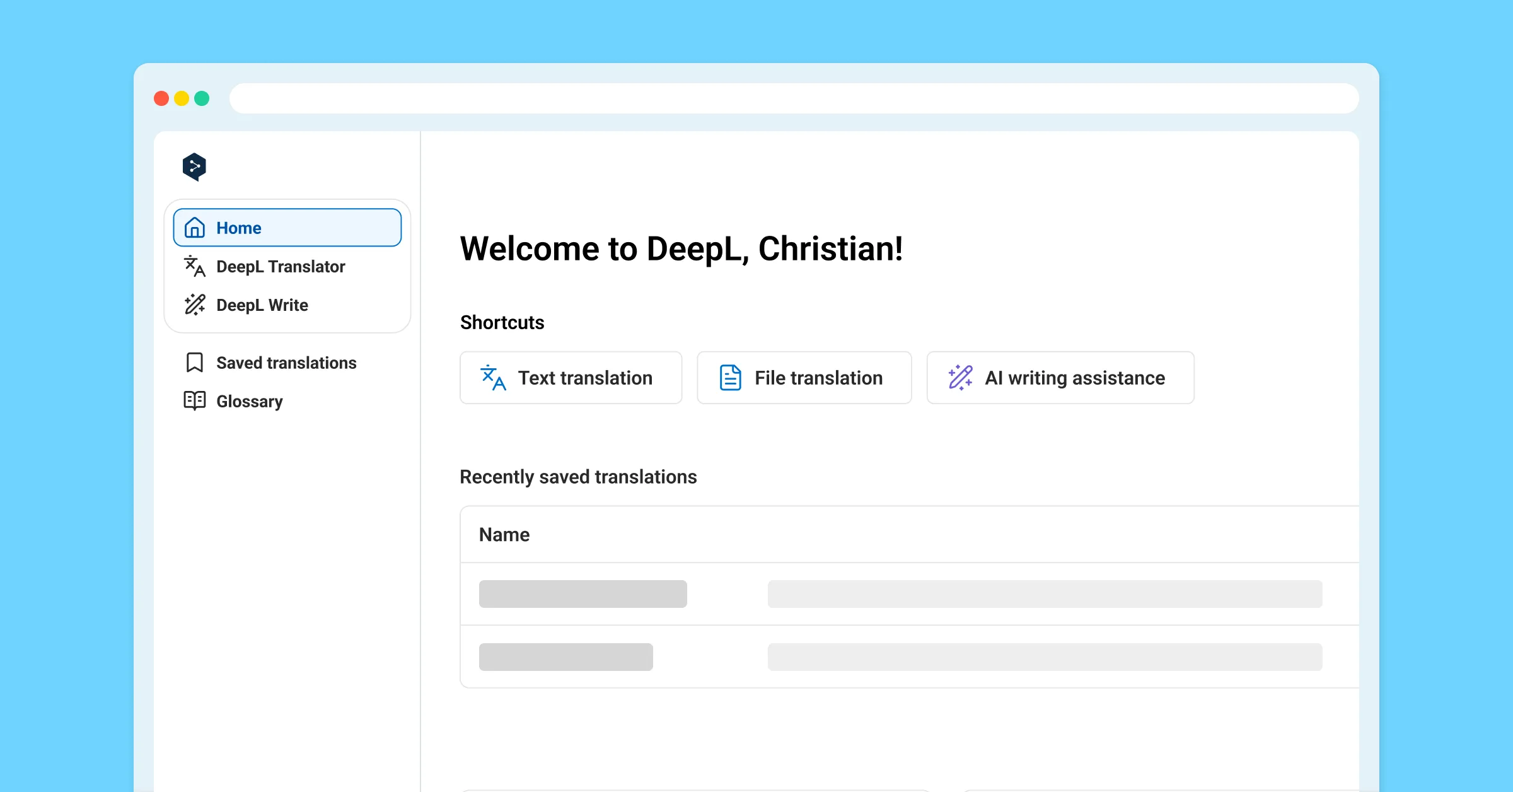Image resolution: width=1513 pixels, height=792 pixels.
Task: Open DeepL Translator from the sidebar
Action: (x=281, y=267)
